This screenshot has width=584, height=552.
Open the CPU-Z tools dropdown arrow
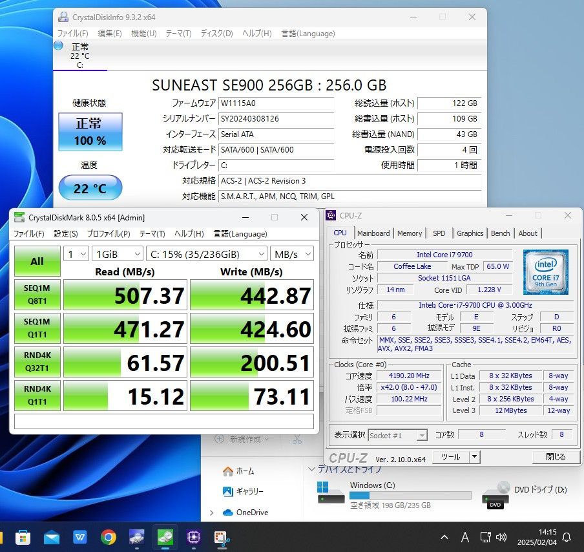pyautogui.click(x=474, y=456)
